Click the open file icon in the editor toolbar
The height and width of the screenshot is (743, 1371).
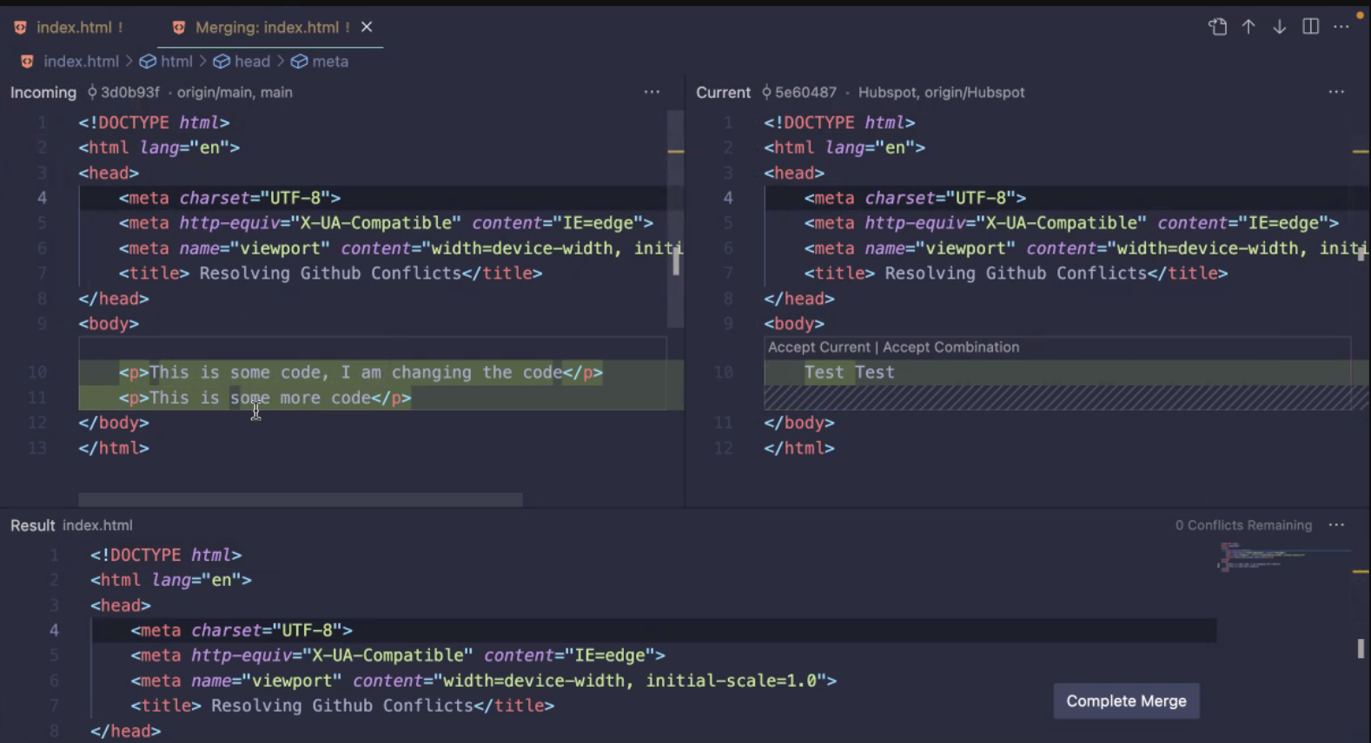point(1217,27)
